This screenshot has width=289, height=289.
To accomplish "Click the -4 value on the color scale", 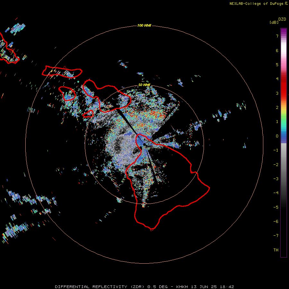I will tap(276, 193).
